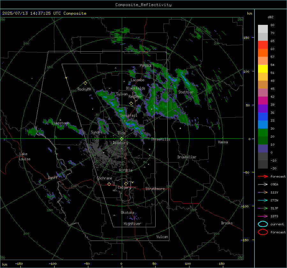Click the Cochrane town label
Screen dimensions: 287x268
click(x=104, y=178)
